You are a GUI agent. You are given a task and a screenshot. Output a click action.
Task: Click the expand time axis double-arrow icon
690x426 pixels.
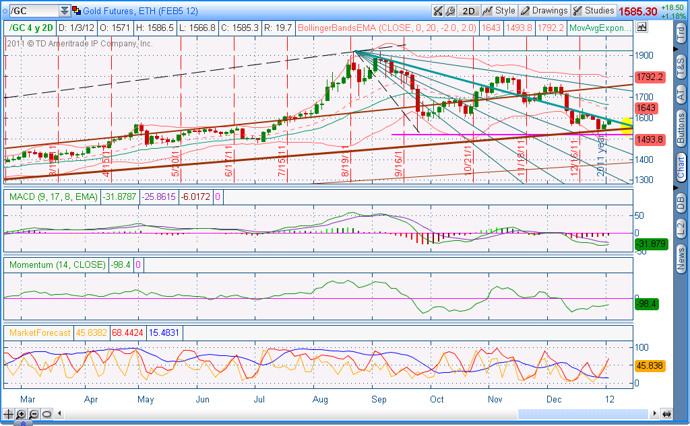tap(666, 414)
